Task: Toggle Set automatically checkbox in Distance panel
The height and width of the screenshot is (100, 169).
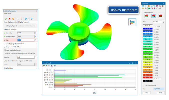Action: (144, 86)
